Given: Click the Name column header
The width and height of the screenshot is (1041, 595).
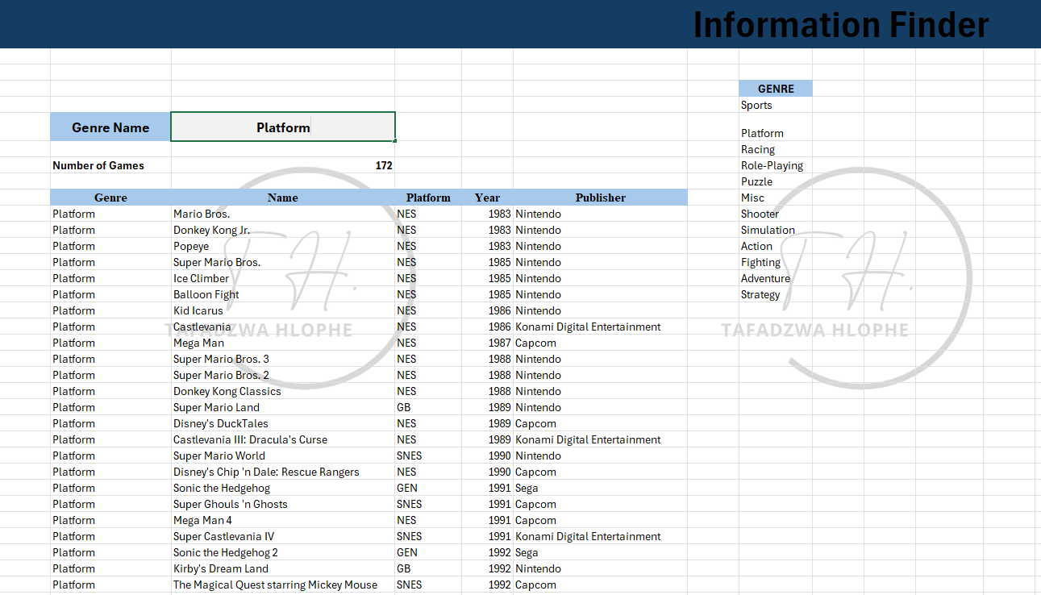Looking at the screenshot, I should pyautogui.click(x=282, y=198).
